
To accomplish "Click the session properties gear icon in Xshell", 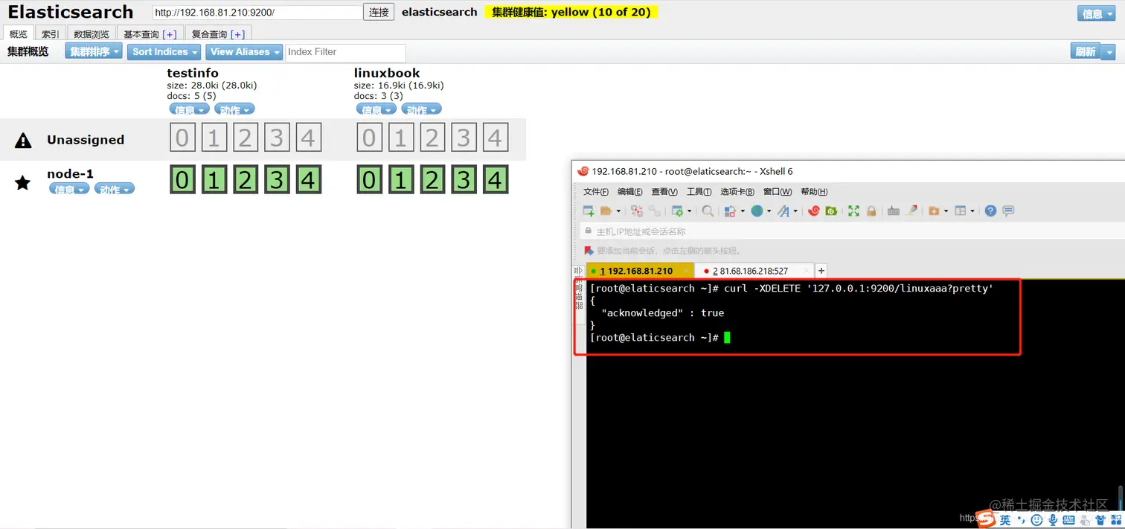I will (x=677, y=211).
